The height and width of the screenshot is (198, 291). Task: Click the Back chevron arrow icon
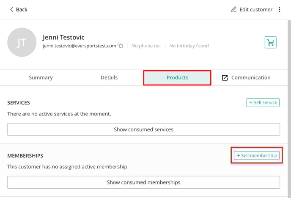coord(11,9)
